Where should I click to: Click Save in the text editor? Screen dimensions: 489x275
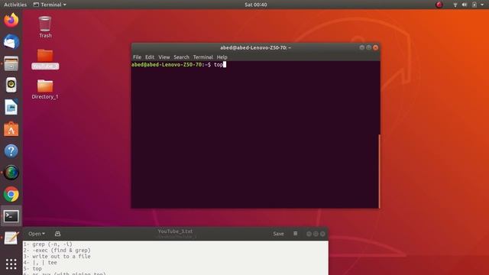[x=278, y=234]
